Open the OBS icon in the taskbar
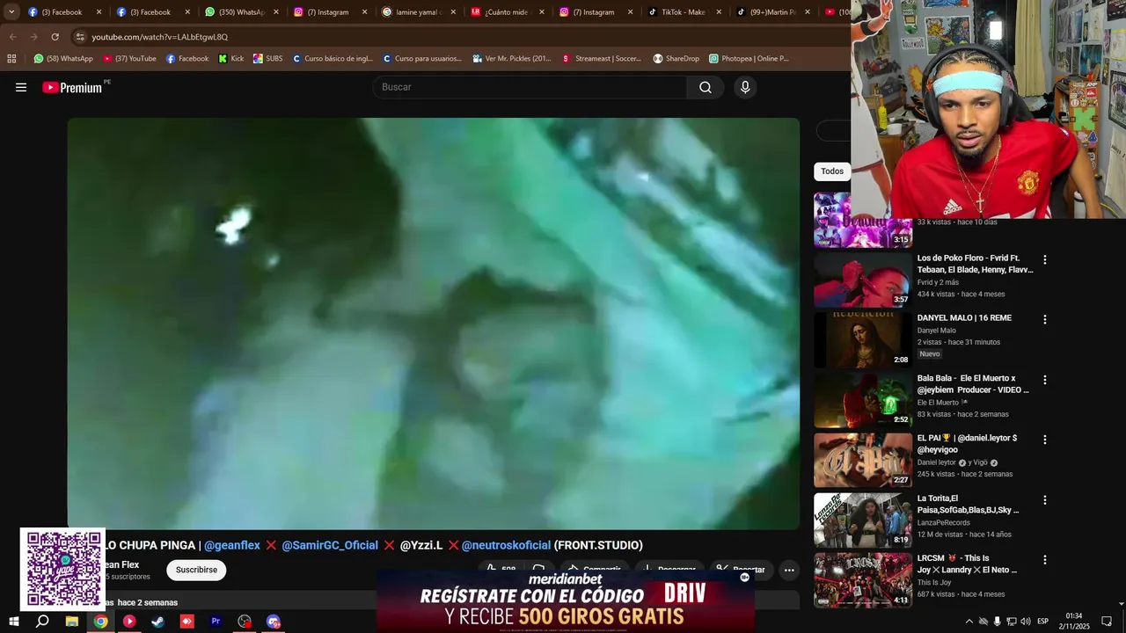The height and width of the screenshot is (633, 1126). [x=245, y=622]
